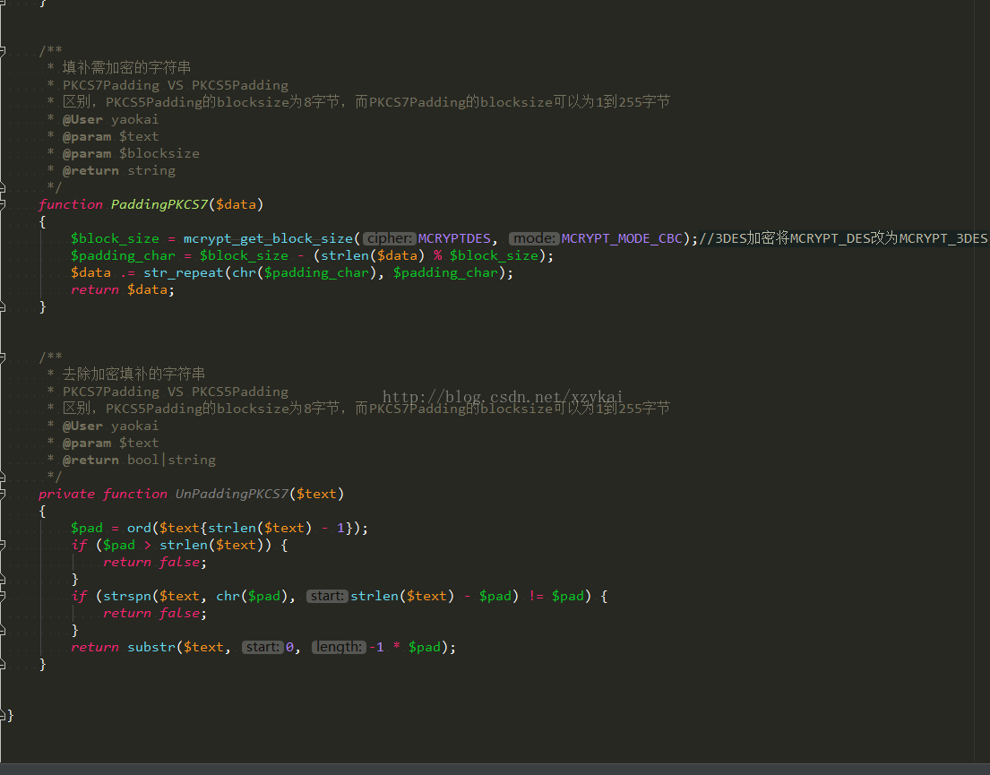Click the '$padding_char' variable assignment
This screenshot has width=990, height=775.
[123, 255]
